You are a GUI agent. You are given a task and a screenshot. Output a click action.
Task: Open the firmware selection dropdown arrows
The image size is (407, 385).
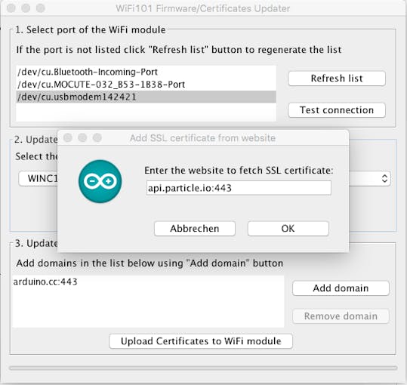click(384, 178)
